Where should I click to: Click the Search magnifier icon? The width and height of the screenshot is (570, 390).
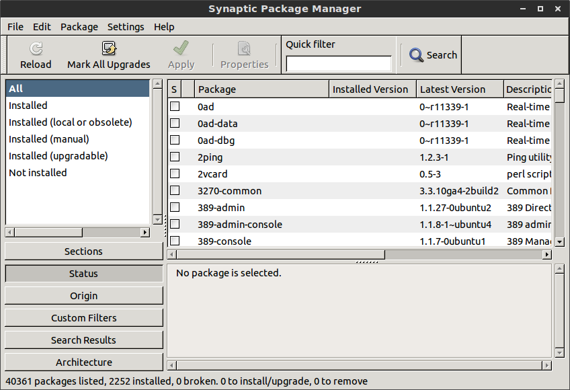click(416, 55)
